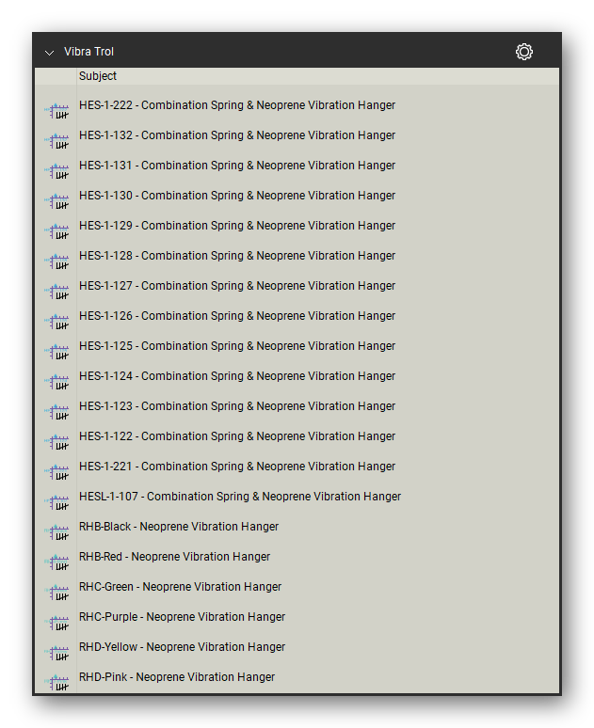The width and height of the screenshot is (594, 728).
Task: Choose RHD-Pink Neoprene Vibration Hanger text
Action: tap(177, 677)
